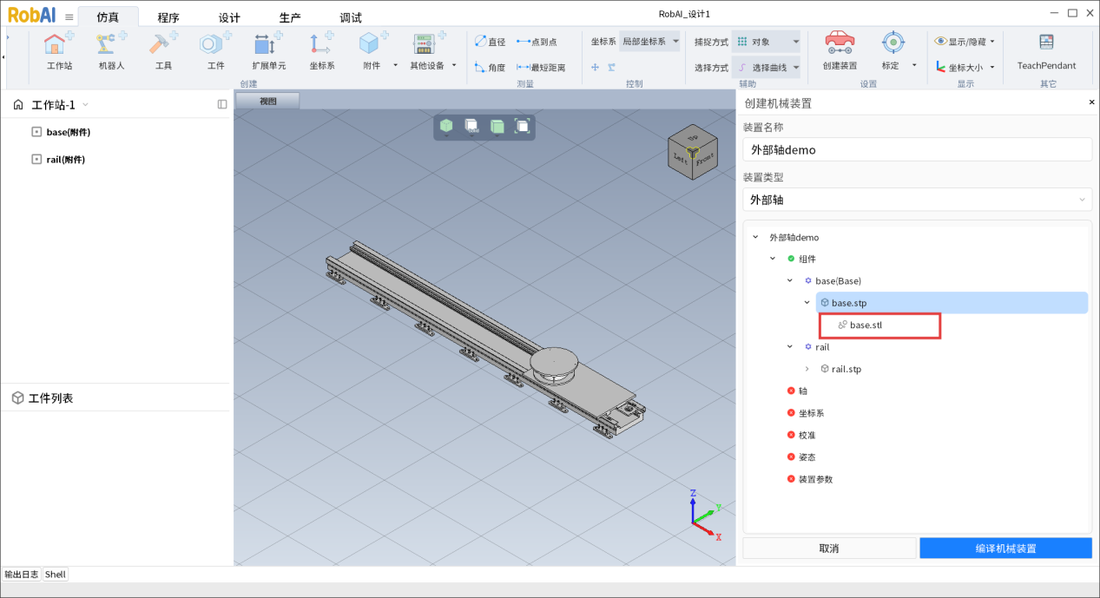This screenshot has height=598, width=1100.
Task: Collapse the 外部轴demo root node
Action: (x=755, y=237)
